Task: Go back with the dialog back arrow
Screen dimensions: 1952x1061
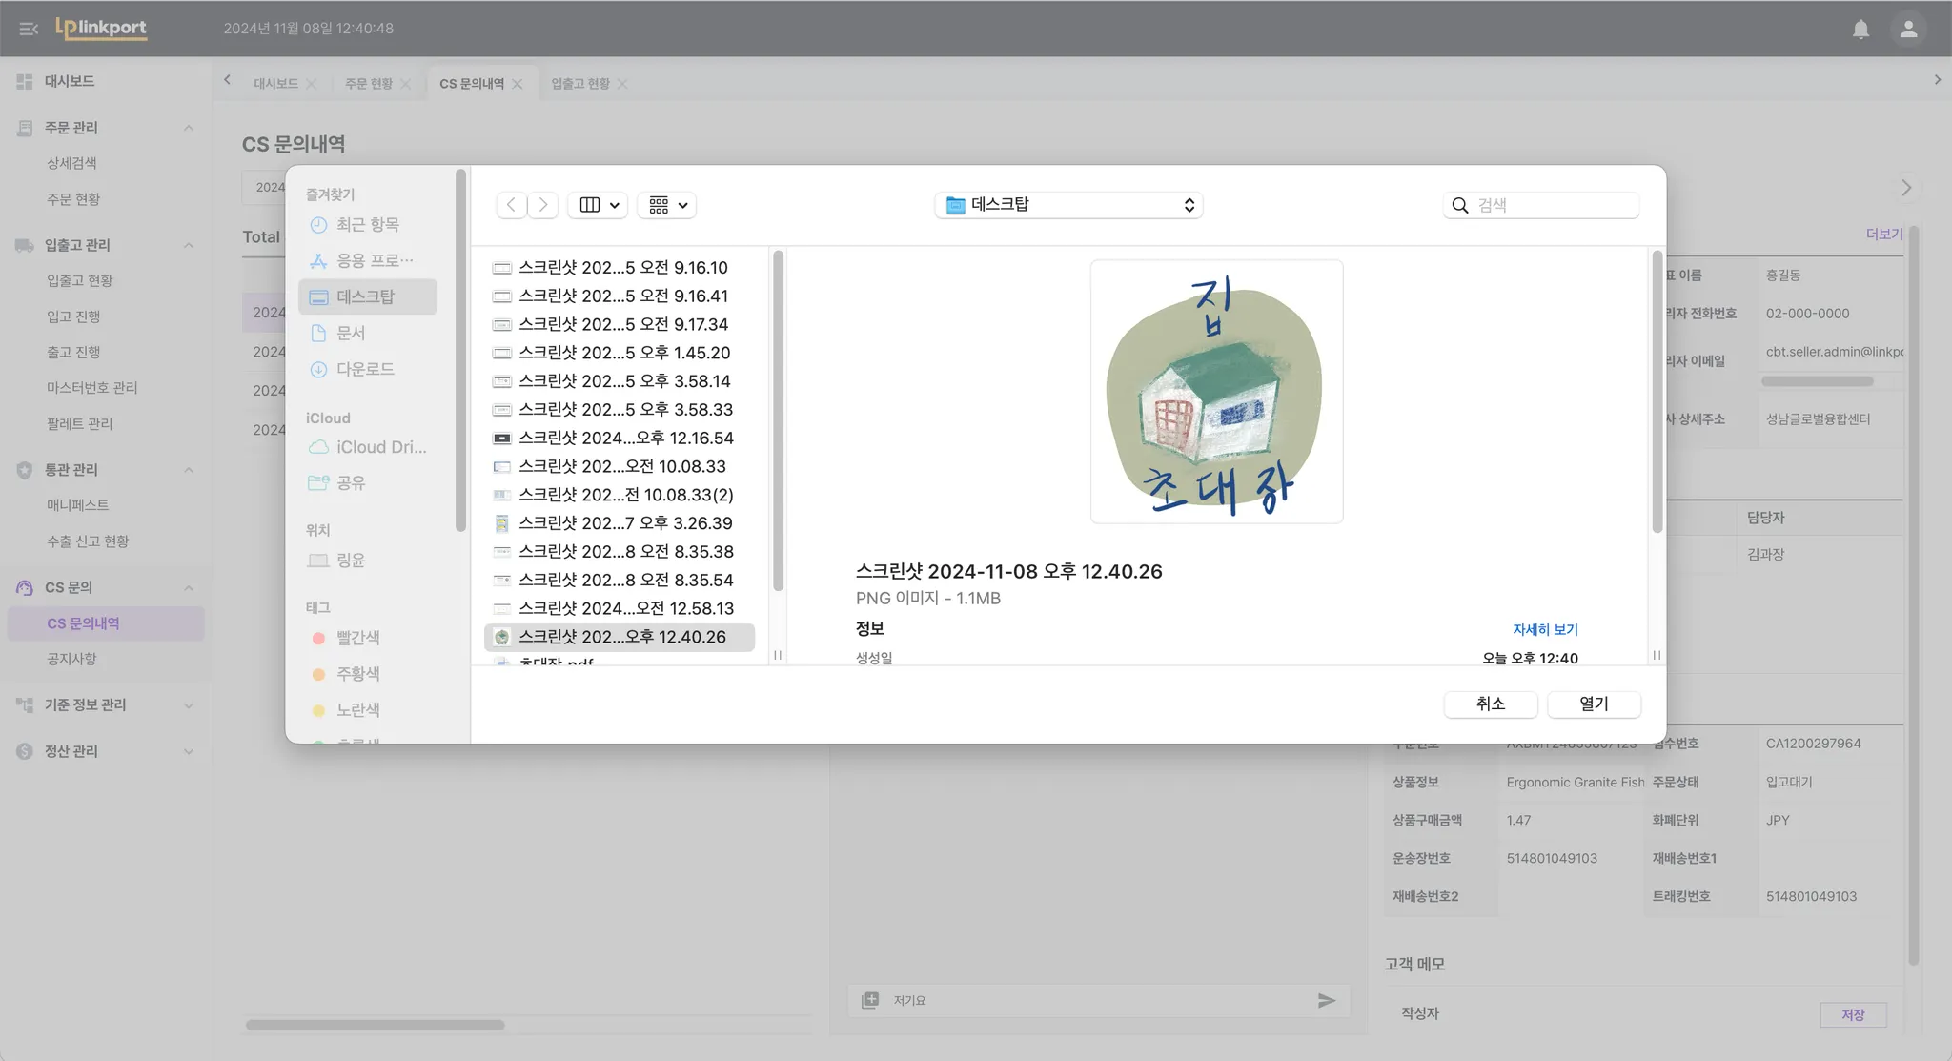Action: pos(512,205)
